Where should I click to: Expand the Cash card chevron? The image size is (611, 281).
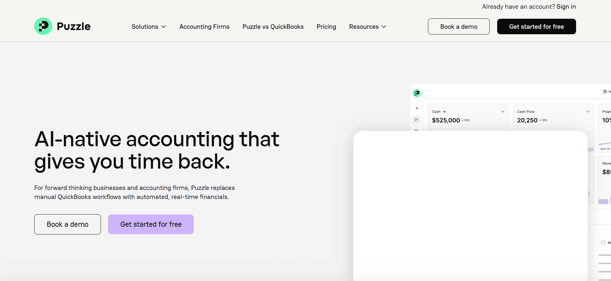503,112
